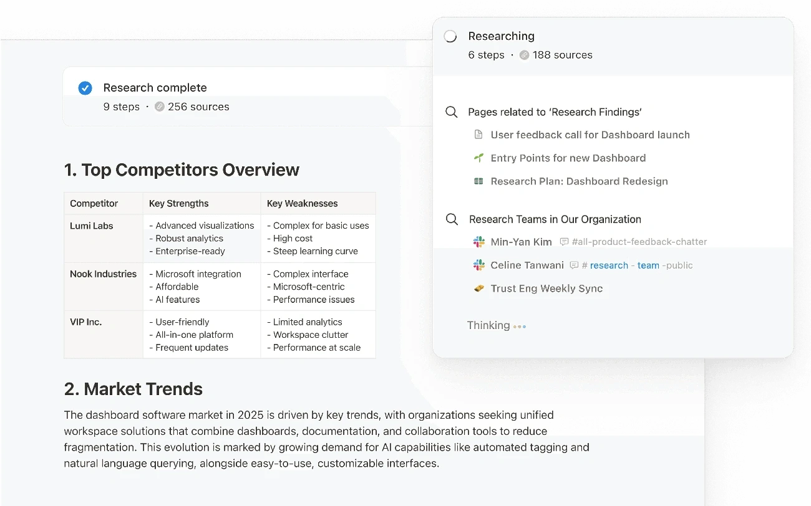Click the 6 steps label
The height and width of the screenshot is (506, 811).
point(486,55)
